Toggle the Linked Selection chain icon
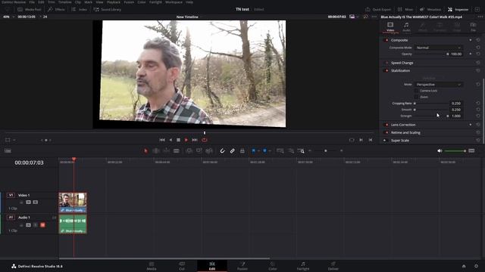The height and width of the screenshot is (272, 485). (x=233, y=151)
